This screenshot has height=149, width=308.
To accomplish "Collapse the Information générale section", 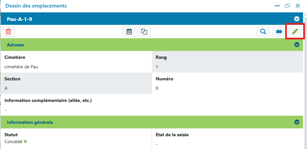I will point(297,122).
